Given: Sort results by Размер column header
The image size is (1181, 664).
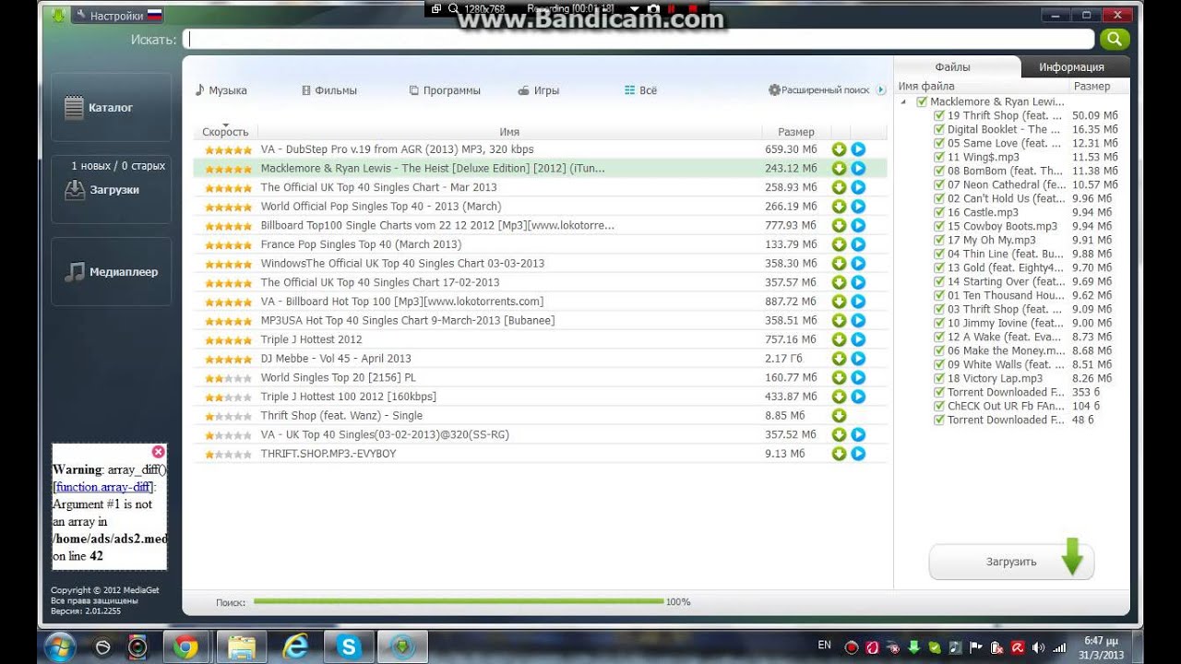Looking at the screenshot, I should coord(795,132).
